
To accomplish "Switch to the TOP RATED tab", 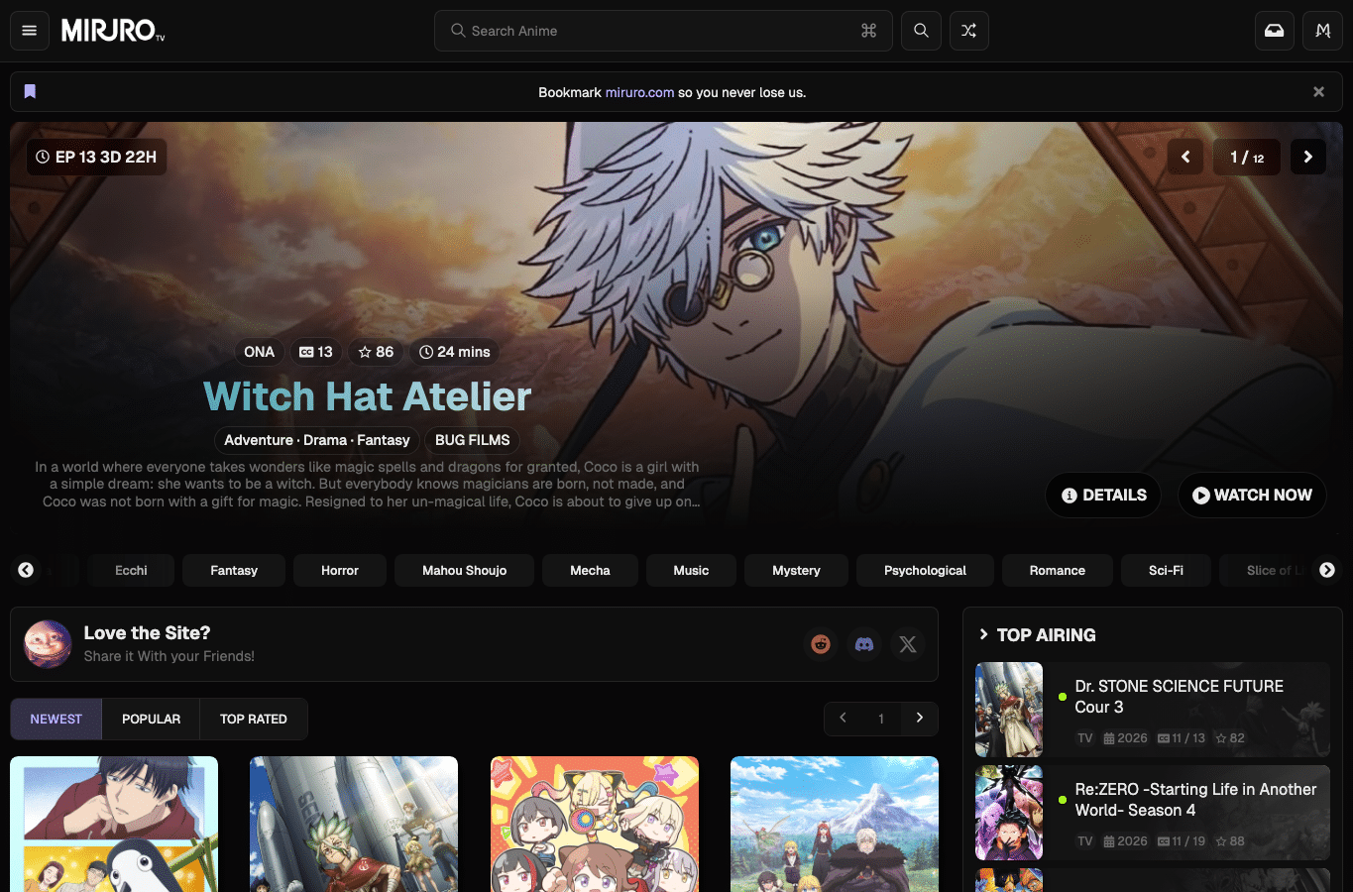I will [x=254, y=719].
